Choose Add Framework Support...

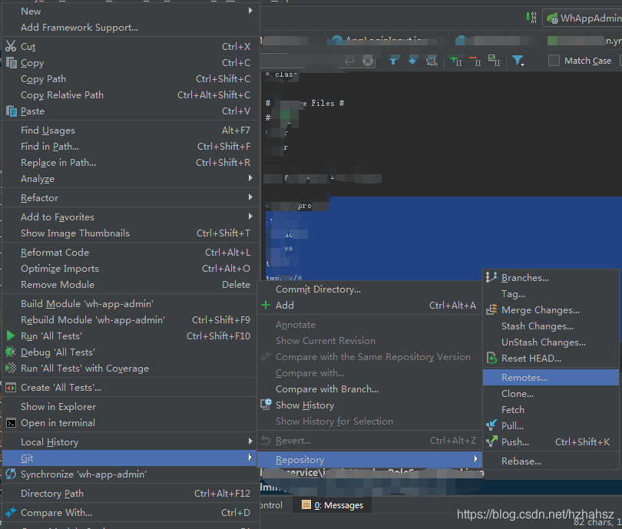[x=131, y=28]
